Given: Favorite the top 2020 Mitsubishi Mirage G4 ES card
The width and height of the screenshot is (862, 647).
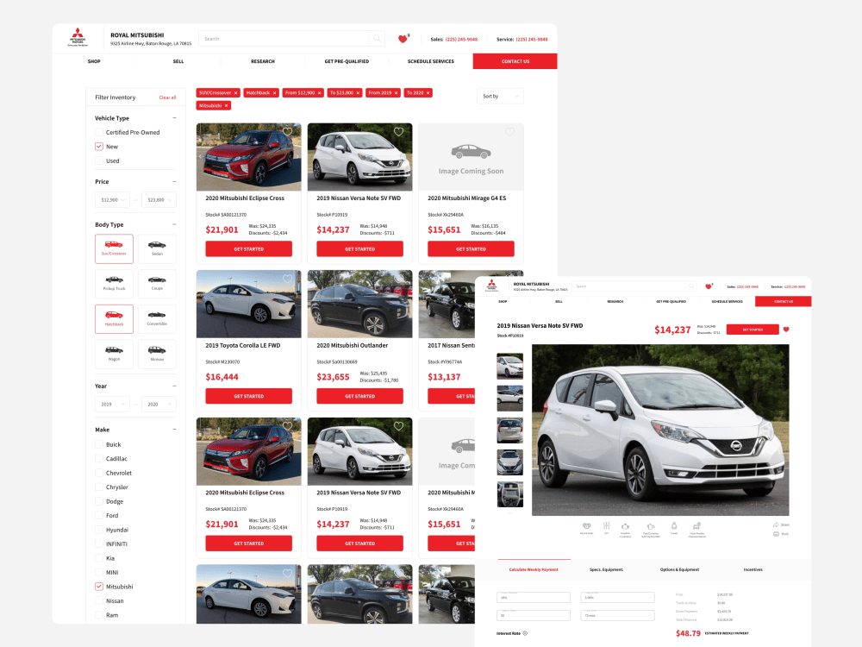Looking at the screenshot, I should 509,131.
